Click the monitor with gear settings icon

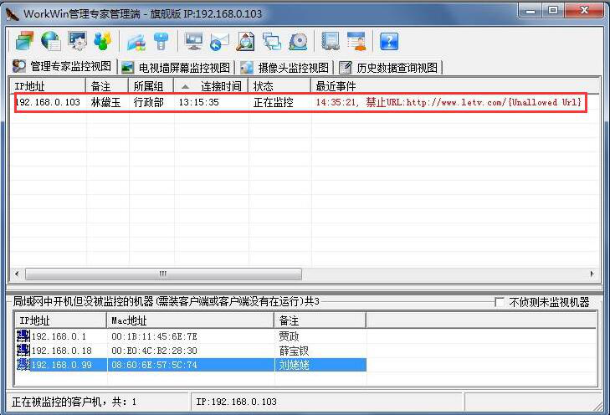click(x=77, y=41)
